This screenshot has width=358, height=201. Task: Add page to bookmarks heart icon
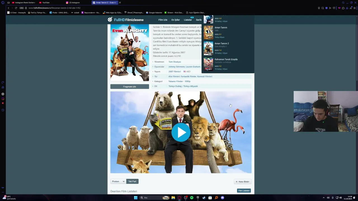tap(334, 8)
